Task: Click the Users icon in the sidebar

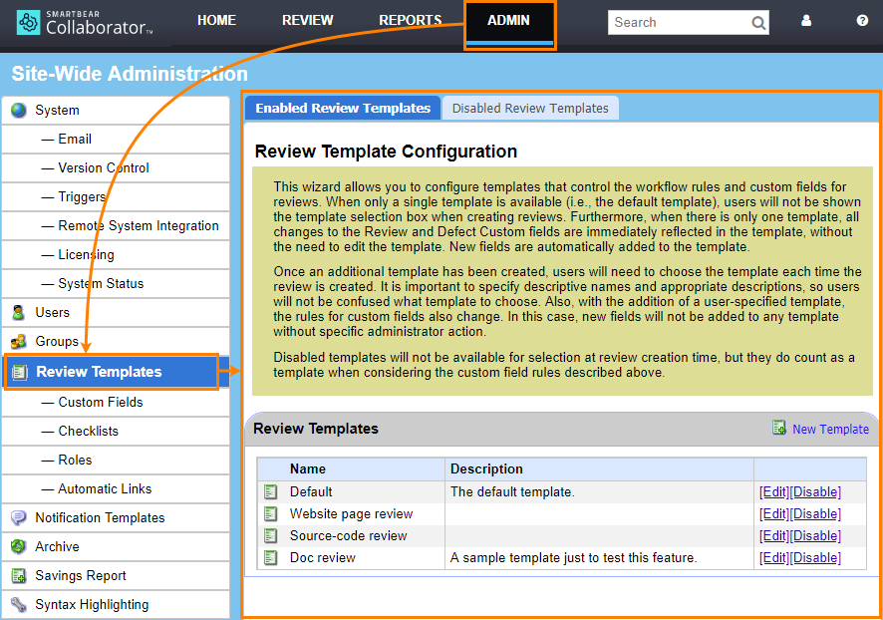Action: coord(18,313)
